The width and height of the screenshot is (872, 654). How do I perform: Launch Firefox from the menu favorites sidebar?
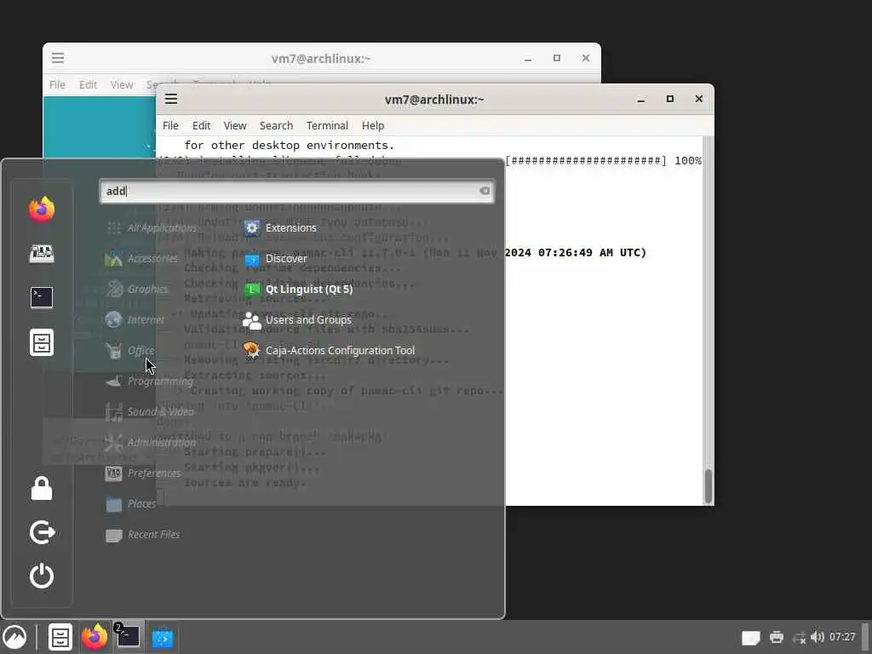[x=42, y=209]
